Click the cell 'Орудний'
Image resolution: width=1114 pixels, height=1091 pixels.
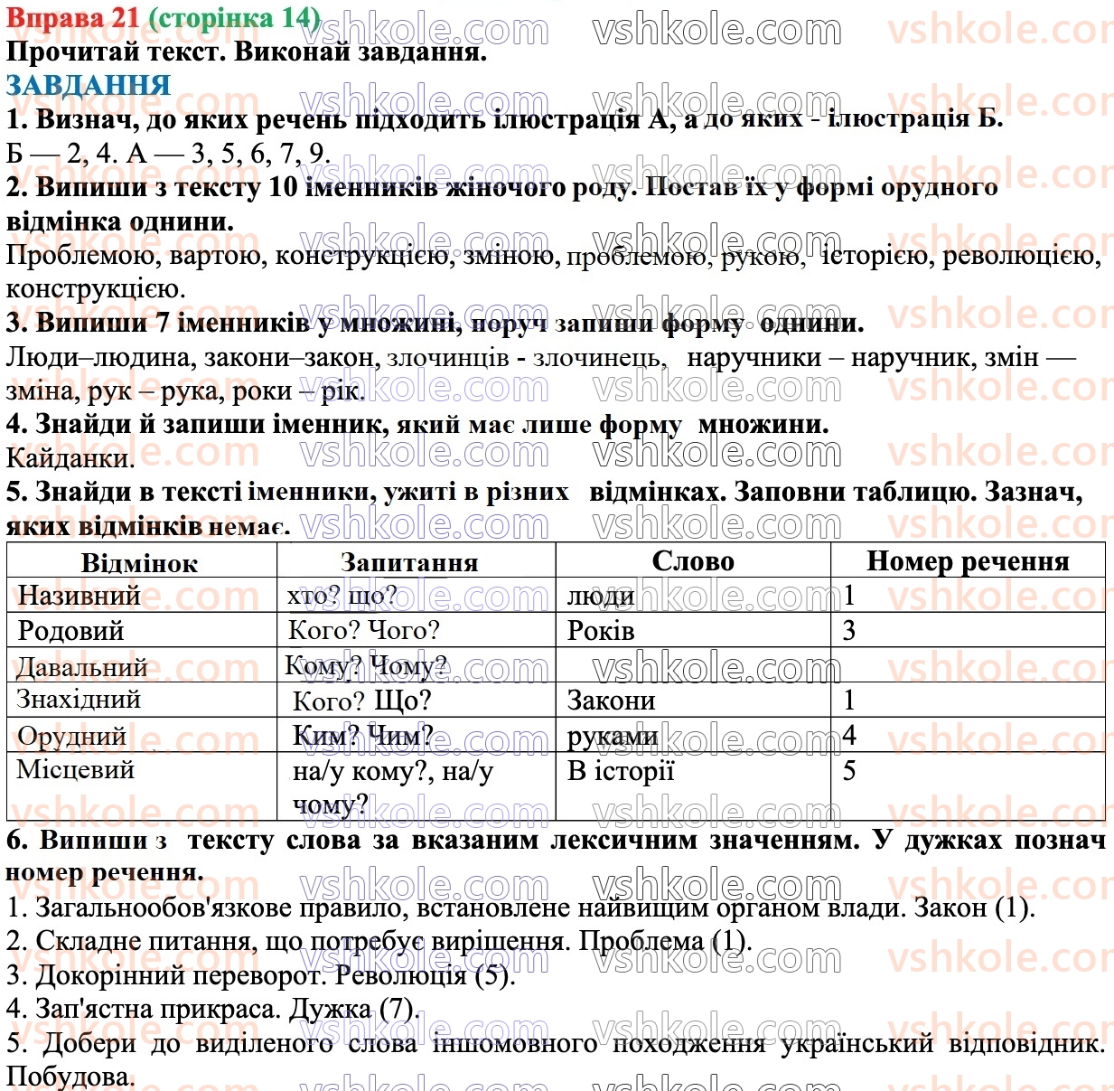click(x=71, y=736)
